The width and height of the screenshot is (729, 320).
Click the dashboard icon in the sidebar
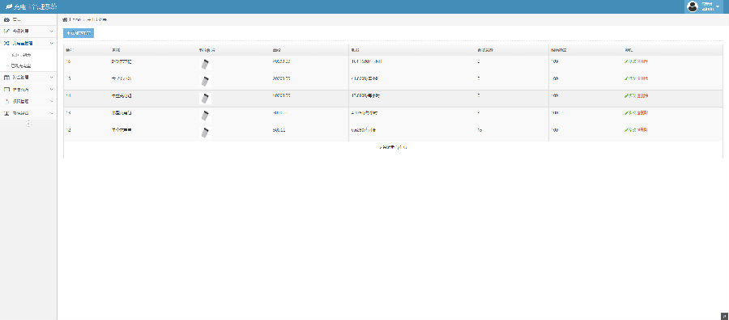pyautogui.click(x=7, y=19)
